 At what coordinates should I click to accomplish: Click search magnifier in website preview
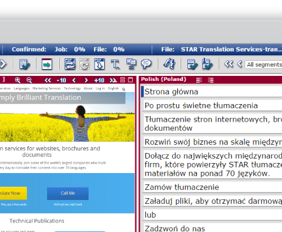(x=123, y=89)
